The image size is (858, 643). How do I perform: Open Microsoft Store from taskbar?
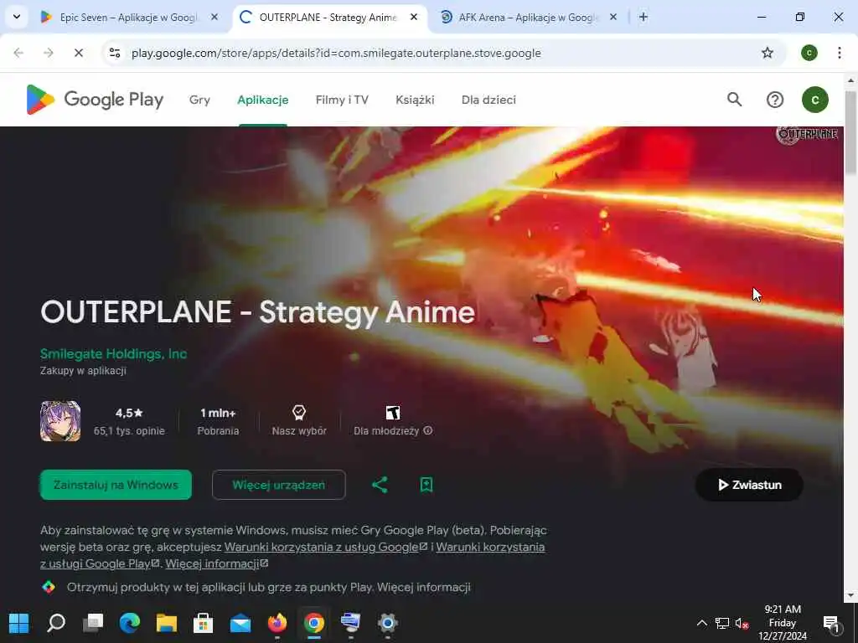tap(203, 623)
